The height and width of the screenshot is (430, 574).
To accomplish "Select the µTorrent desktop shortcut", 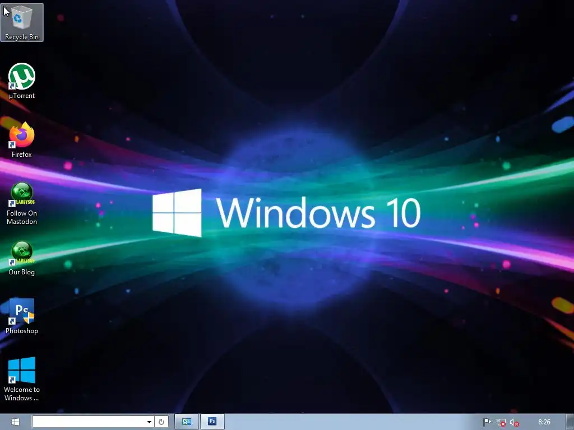I will click(22, 81).
